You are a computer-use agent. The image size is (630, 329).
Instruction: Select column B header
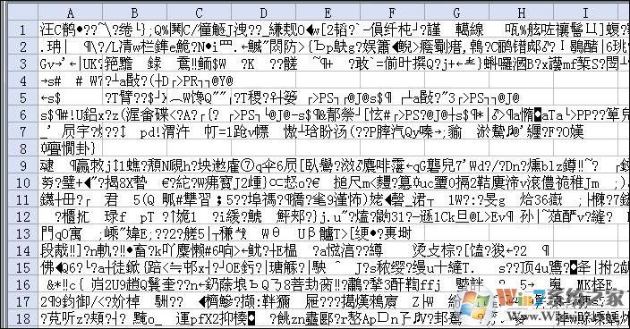pyautogui.click(x=134, y=13)
